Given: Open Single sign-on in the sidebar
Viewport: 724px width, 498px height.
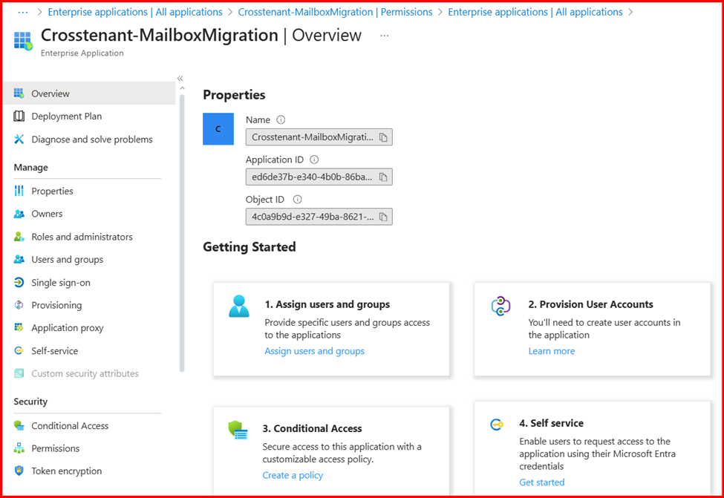Looking at the screenshot, I should click(61, 283).
